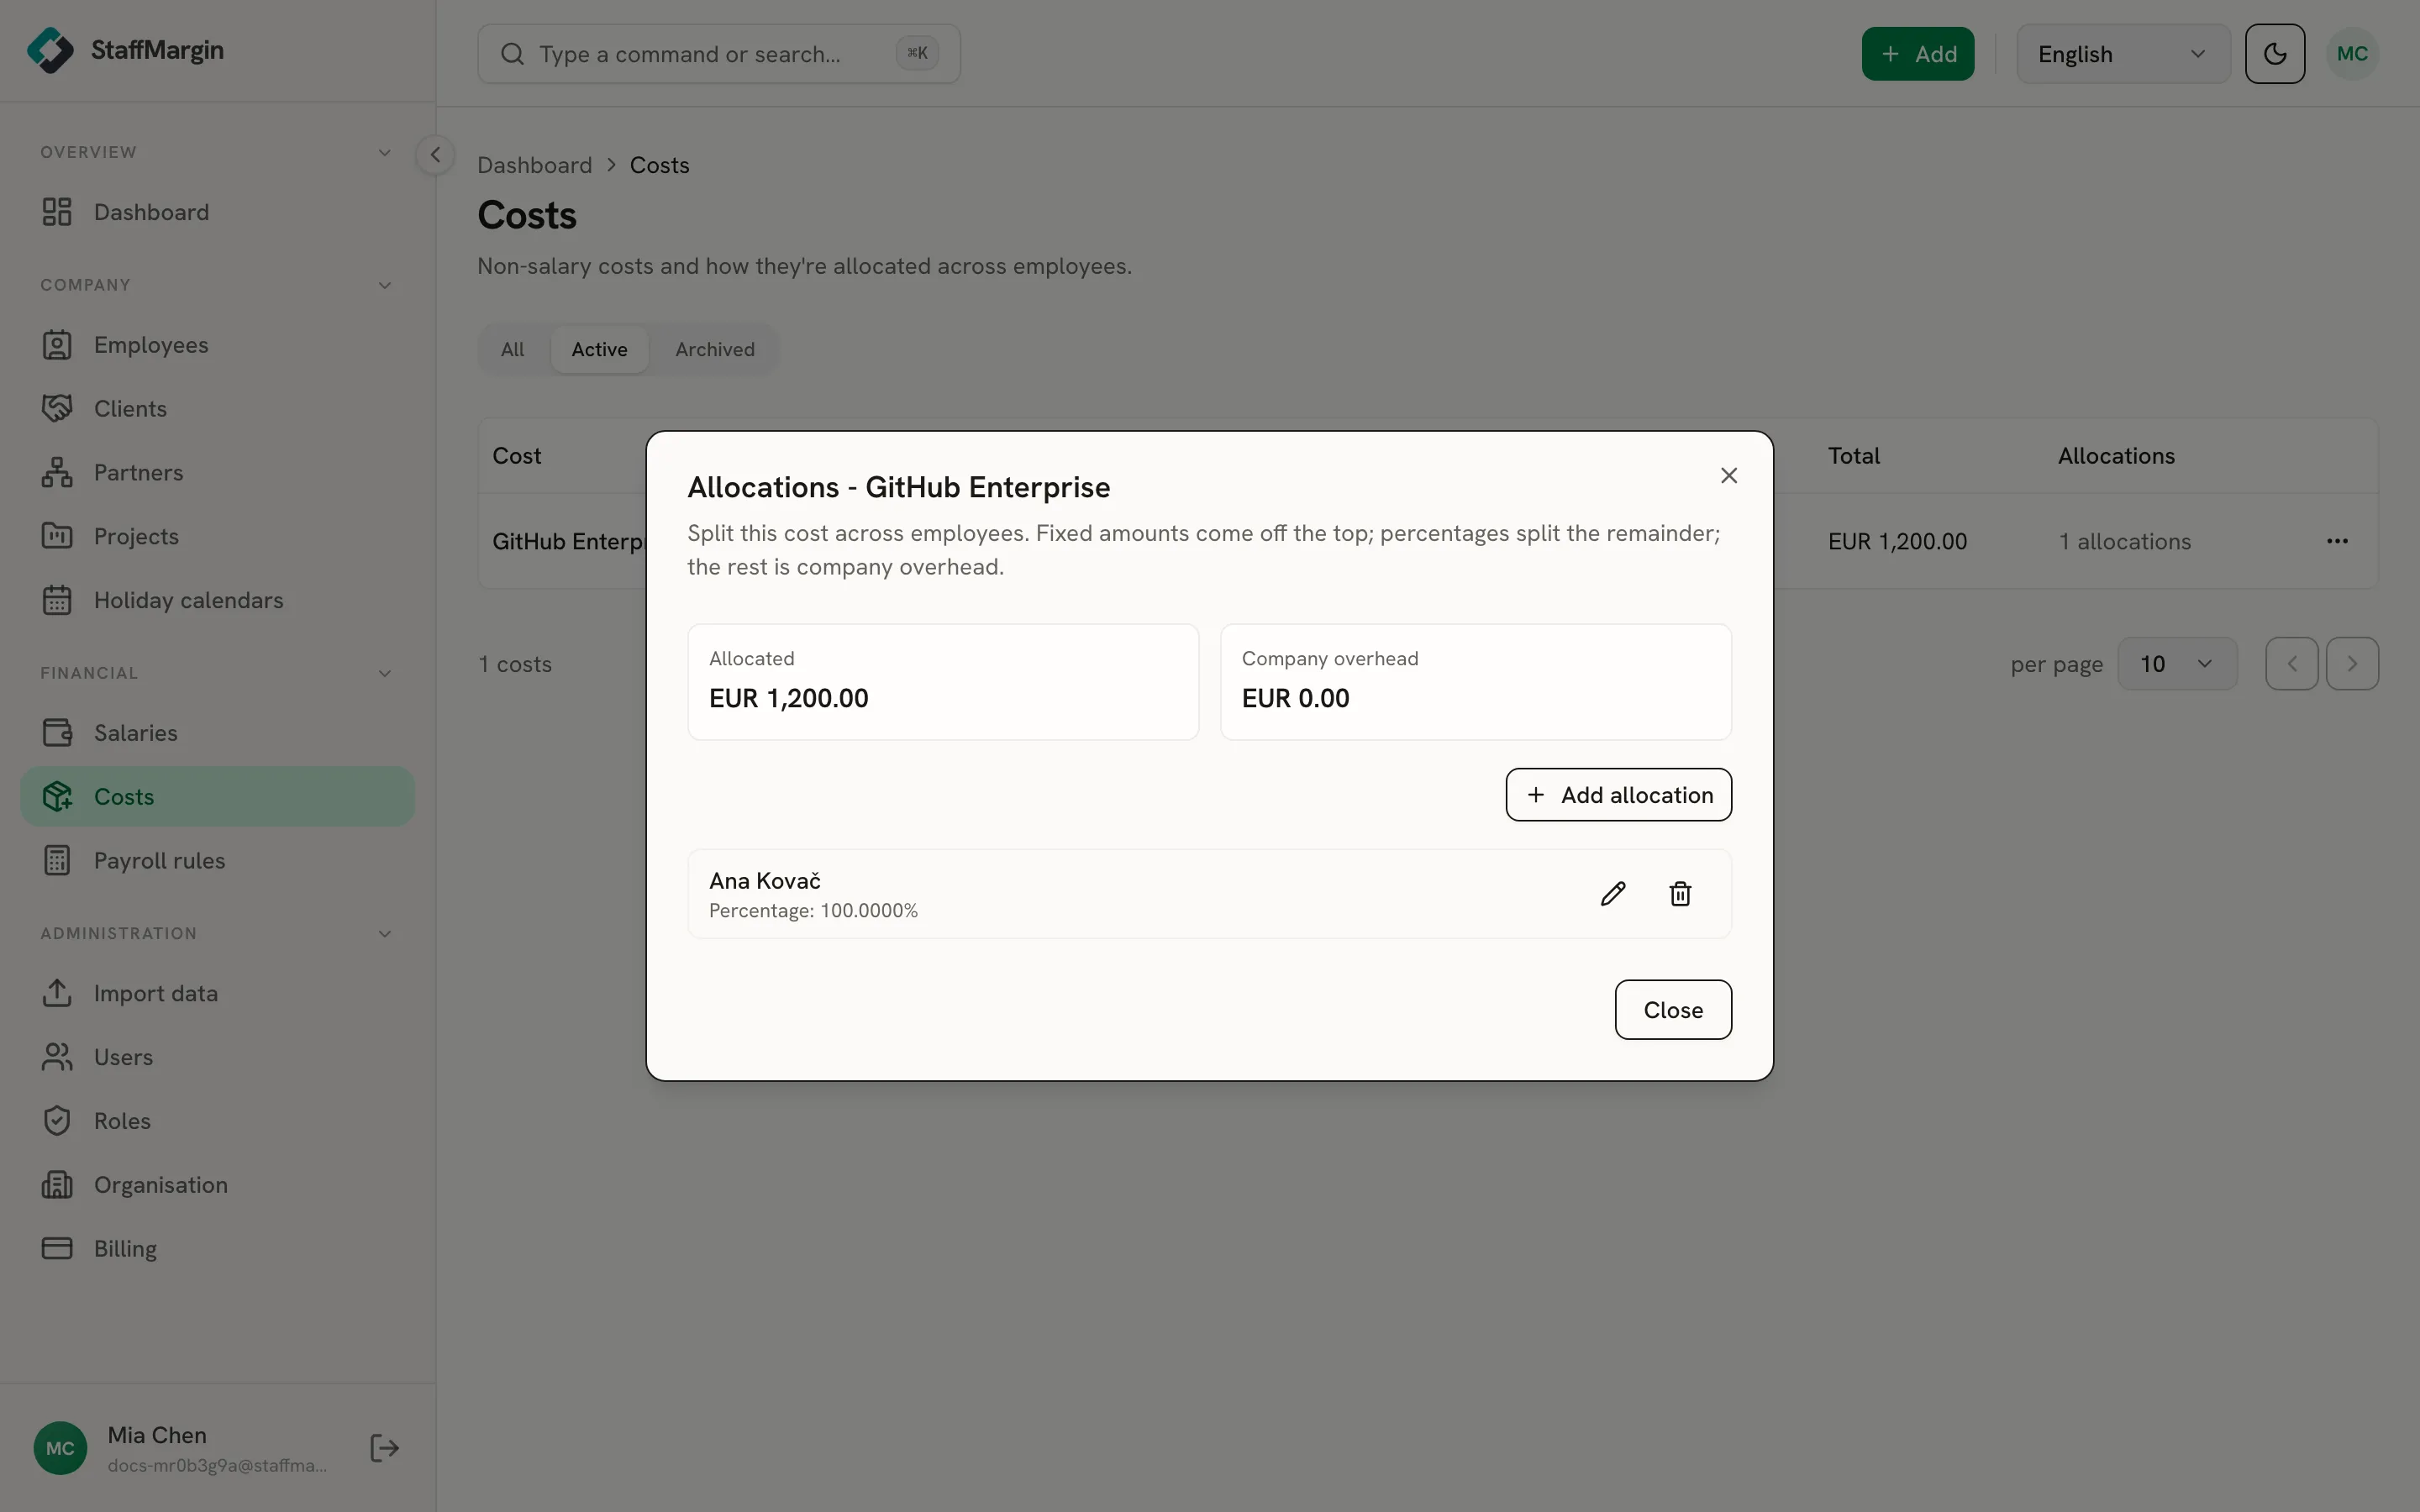Go to the next page of costs
This screenshot has width=2420, height=1512.
2352,664
